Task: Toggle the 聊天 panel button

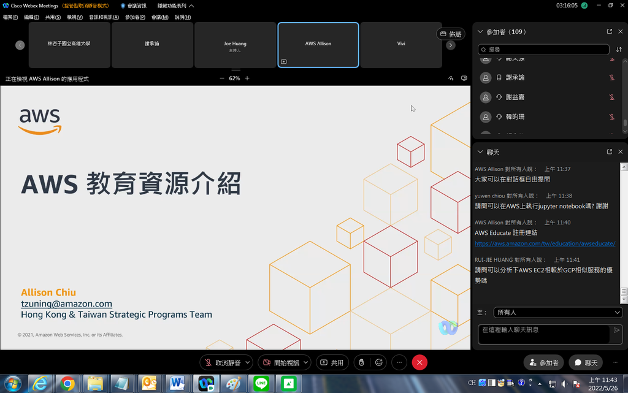Action: 586,362
